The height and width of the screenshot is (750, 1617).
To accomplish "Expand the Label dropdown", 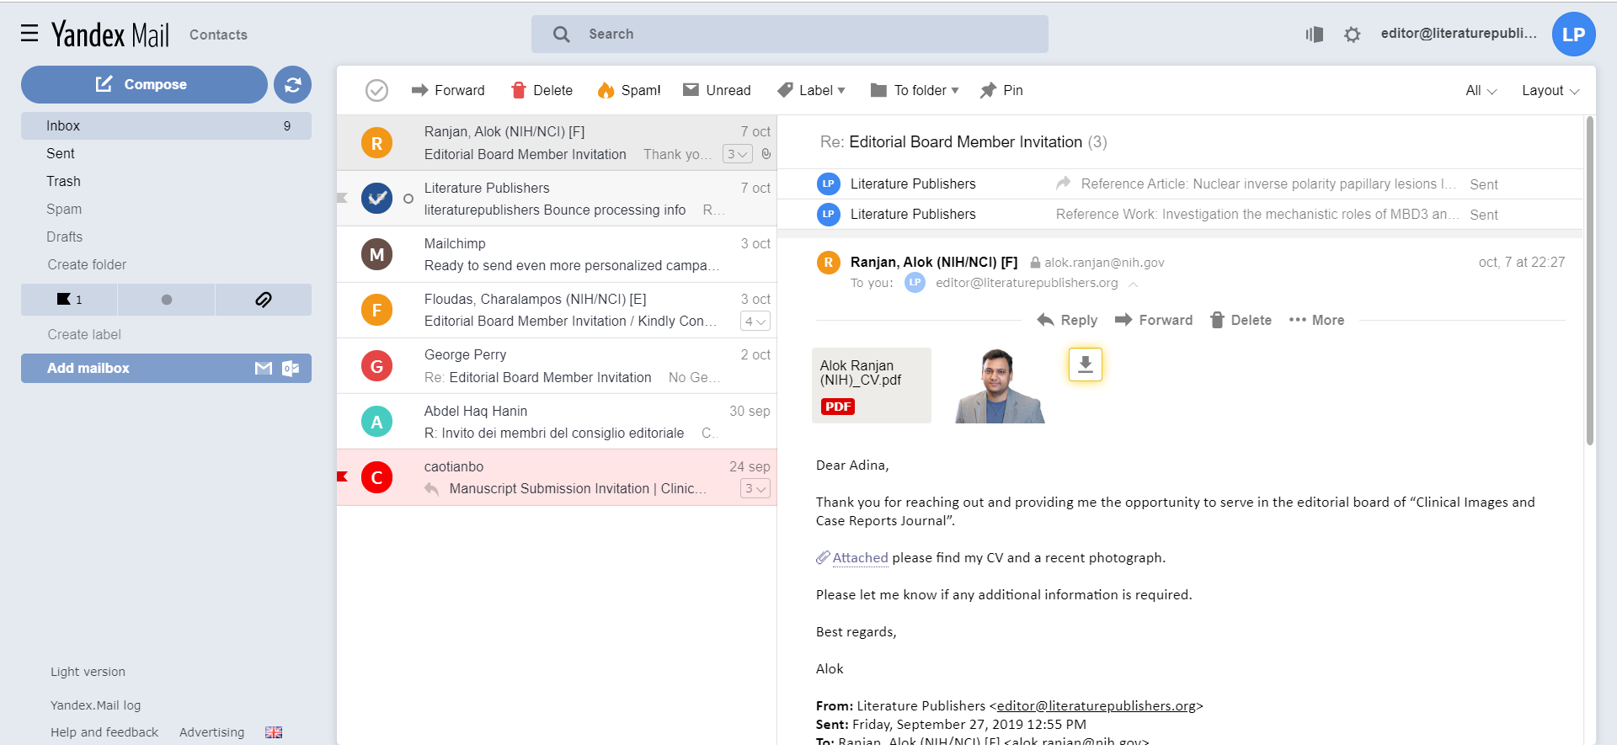I will pyautogui.click(x=811, y=90).
